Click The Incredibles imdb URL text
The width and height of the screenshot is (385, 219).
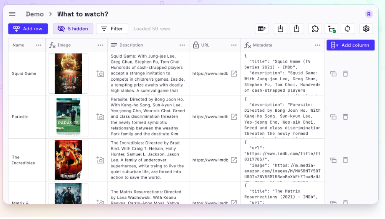click(211, 160)
